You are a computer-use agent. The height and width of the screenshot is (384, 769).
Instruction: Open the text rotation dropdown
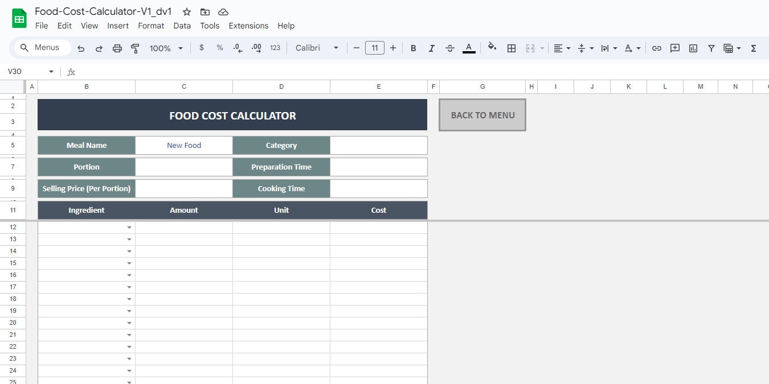tap(633, 48)
